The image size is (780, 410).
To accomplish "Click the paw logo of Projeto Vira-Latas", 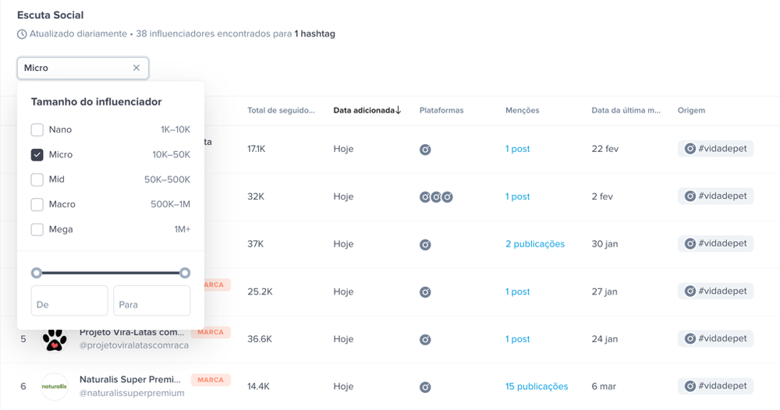I will [x=55, y=339].
